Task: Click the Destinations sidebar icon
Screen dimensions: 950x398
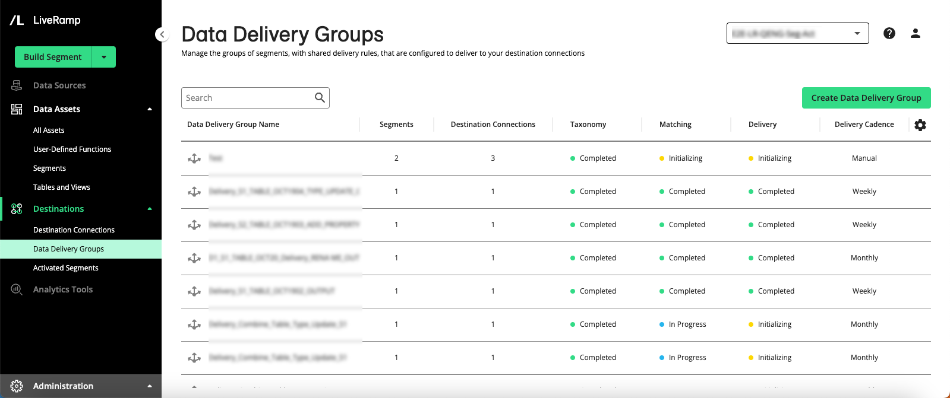Action: (17, 209)
